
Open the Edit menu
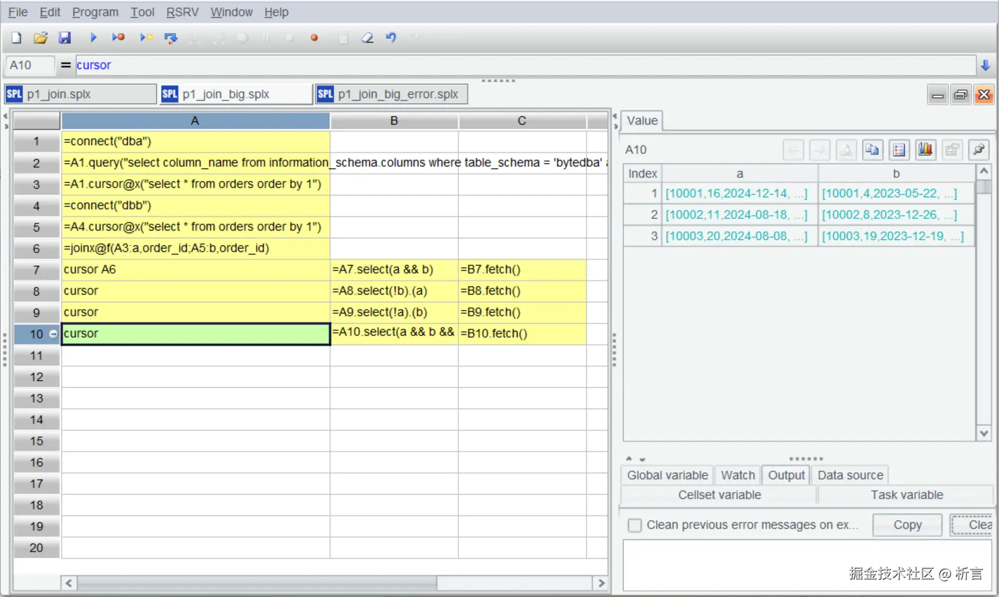(x=50, y=12)
